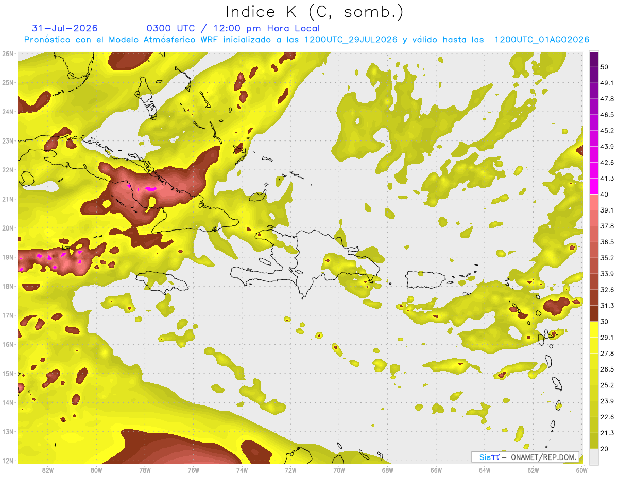Click the colorbar value "21.3"

(607, 433)
